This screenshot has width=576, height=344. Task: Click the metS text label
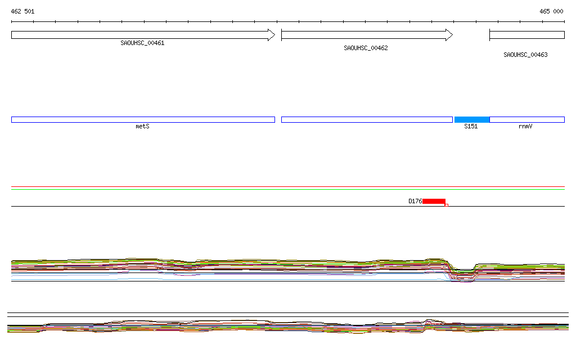(143, 127)
